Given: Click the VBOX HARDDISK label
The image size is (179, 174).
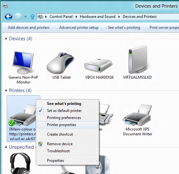Looking at the screenshot, I should [x=99, y=77].
